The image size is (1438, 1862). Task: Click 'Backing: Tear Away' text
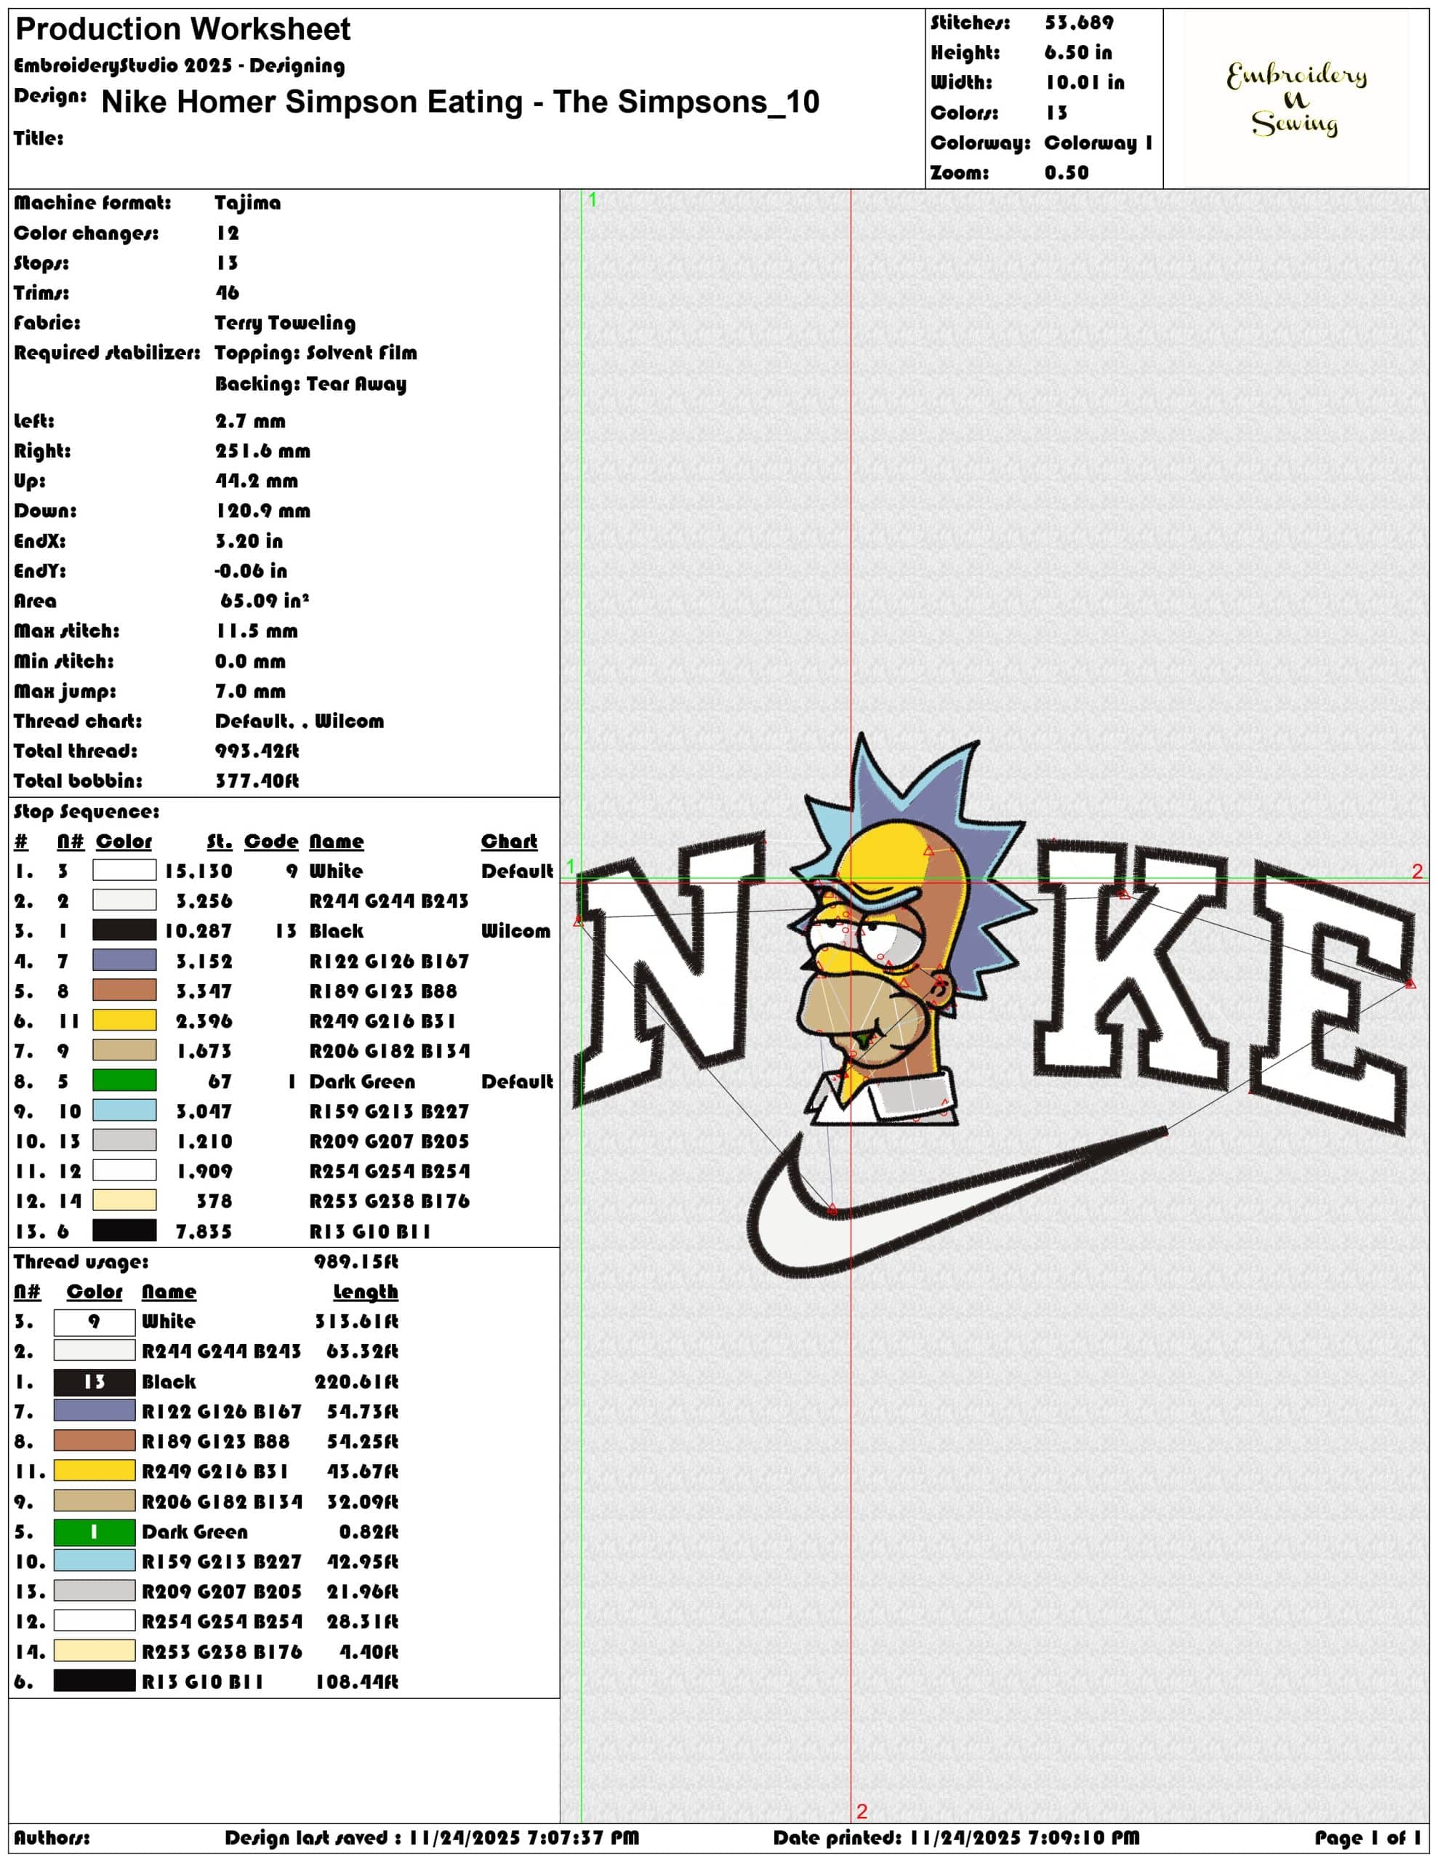click(x=310, y=383)
